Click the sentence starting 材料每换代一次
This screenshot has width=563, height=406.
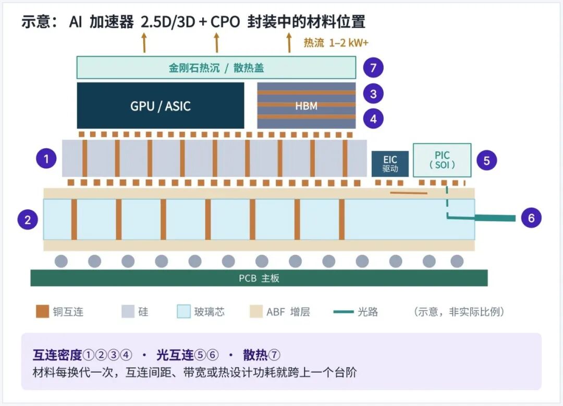point(194,372)
